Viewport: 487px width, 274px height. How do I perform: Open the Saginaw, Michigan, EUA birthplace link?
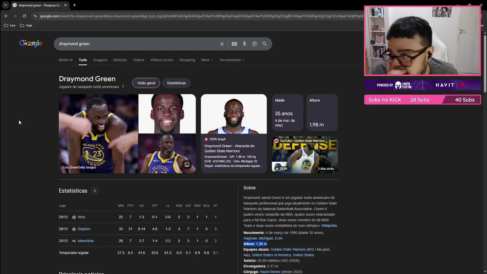(x=263, y=238)
